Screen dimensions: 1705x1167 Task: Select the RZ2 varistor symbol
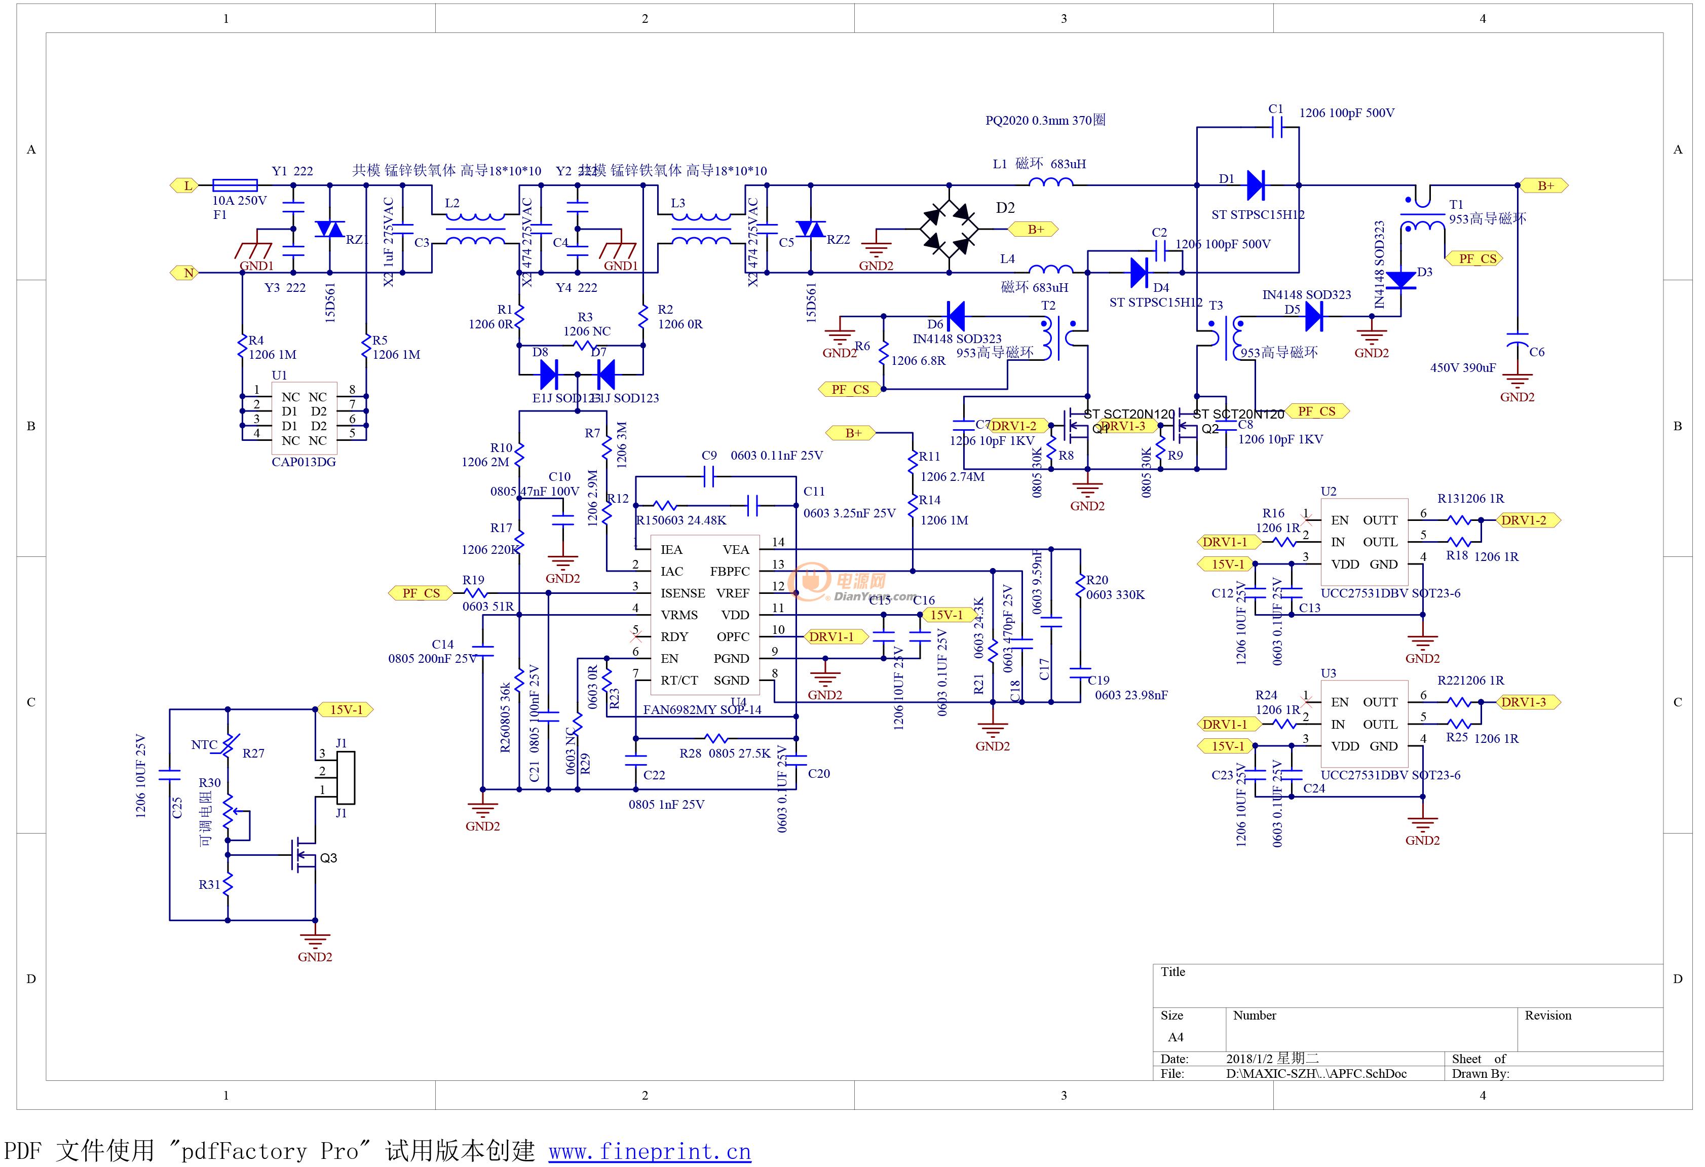811,229
